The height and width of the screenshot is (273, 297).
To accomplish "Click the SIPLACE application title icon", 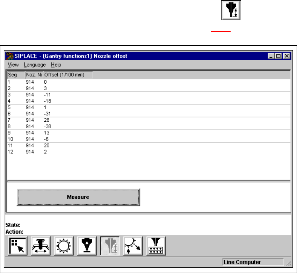I will [x=10, y=56].
